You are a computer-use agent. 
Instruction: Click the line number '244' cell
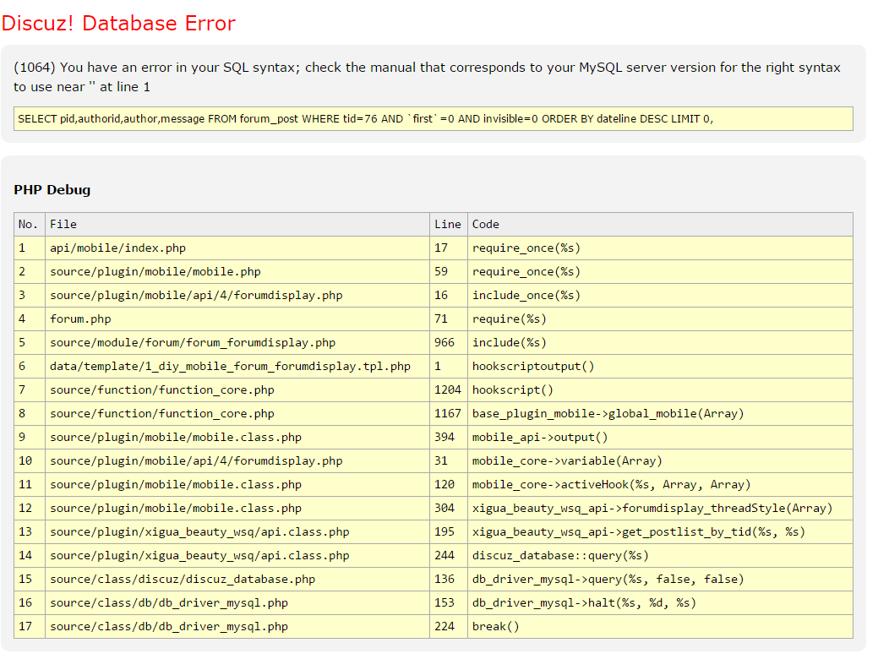(x=449, y=555)
